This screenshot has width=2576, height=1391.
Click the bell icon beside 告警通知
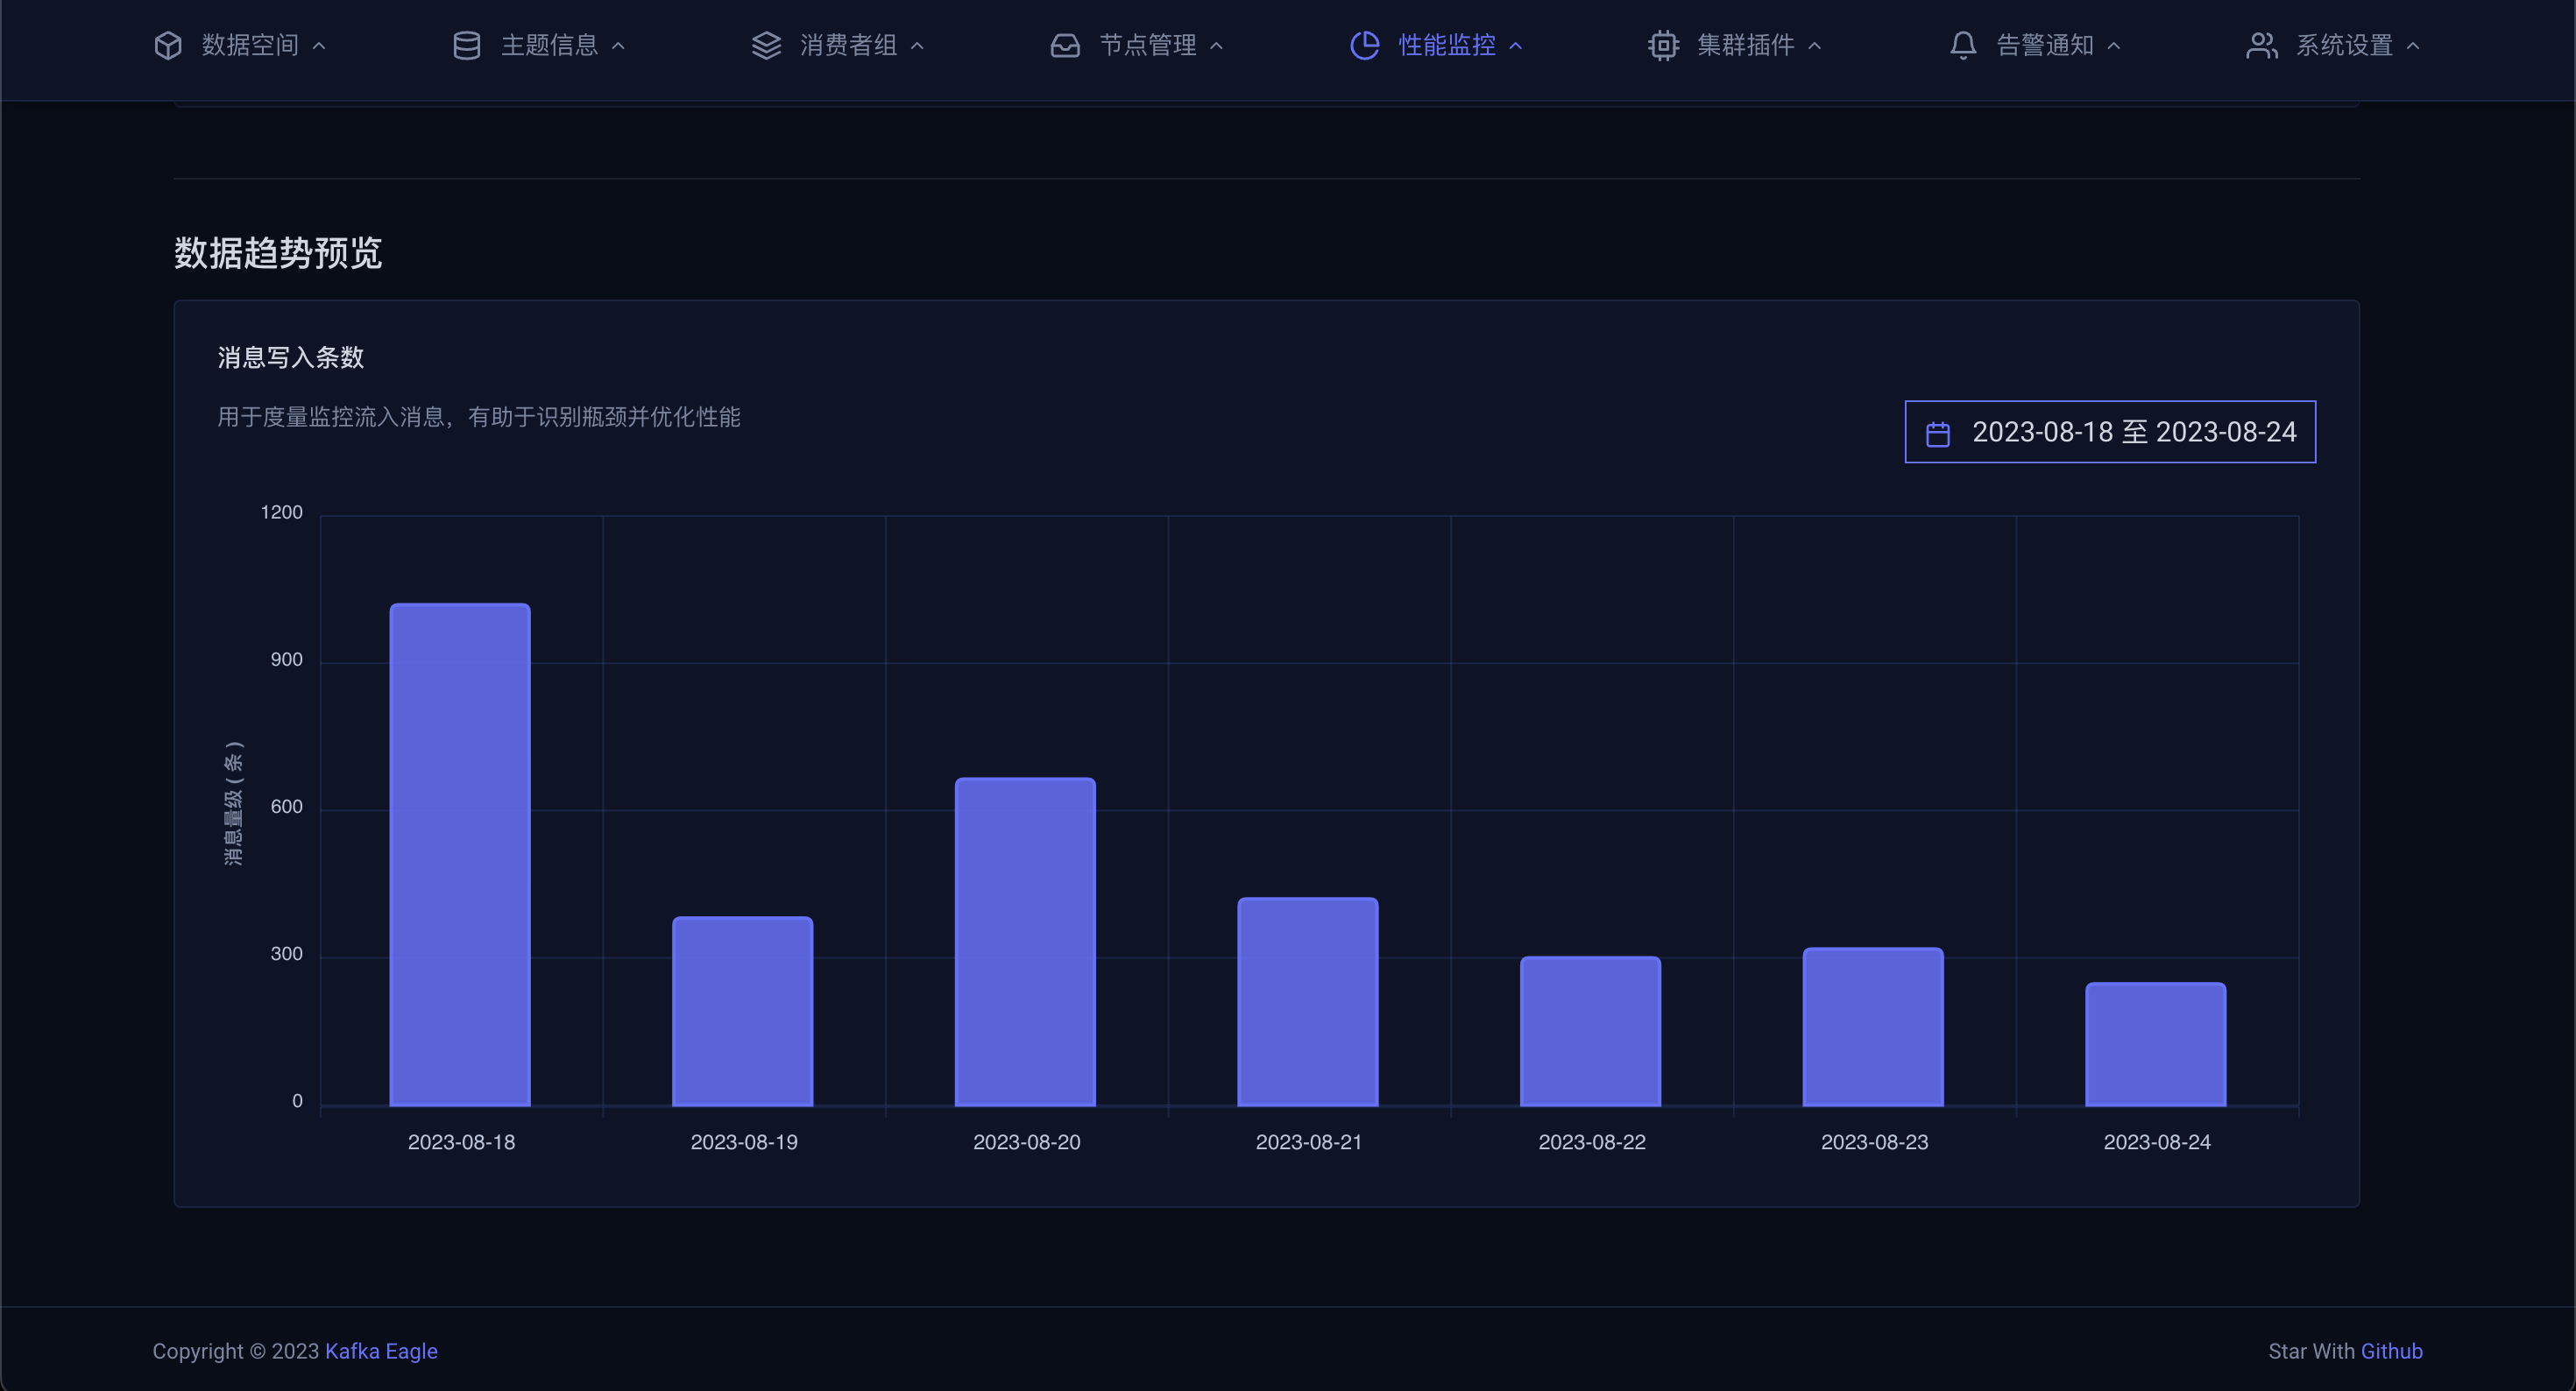(x=1963, y=46)
